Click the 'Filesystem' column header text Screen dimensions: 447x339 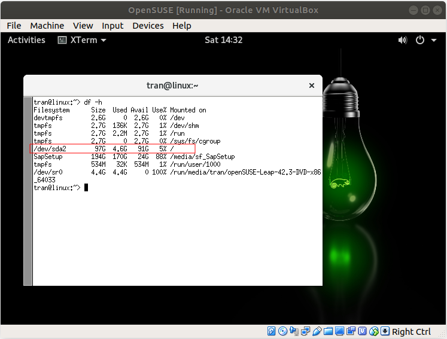click(51, 110)
